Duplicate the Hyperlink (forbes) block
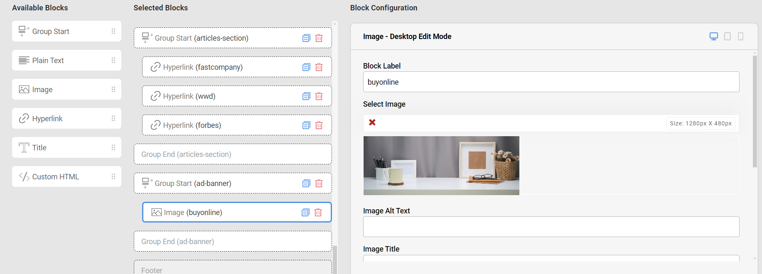Viewport: 762px width, 274px height. [x=306, y=125]
